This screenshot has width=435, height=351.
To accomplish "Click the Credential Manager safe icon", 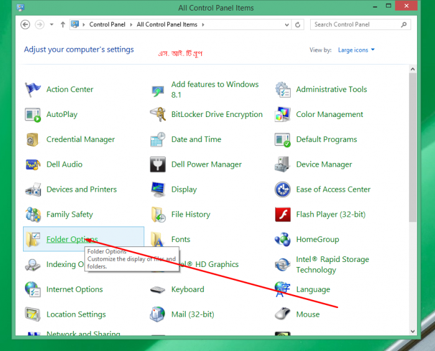I will tap(33, 140).
